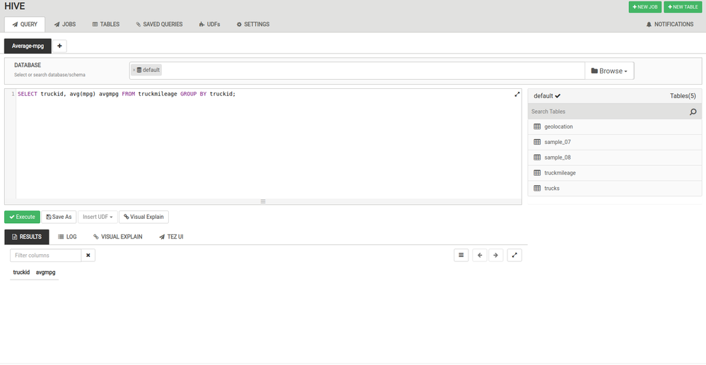Viewport: 706px width, 365px height.
Task: Go to next results page
Action: click(495, 255)
